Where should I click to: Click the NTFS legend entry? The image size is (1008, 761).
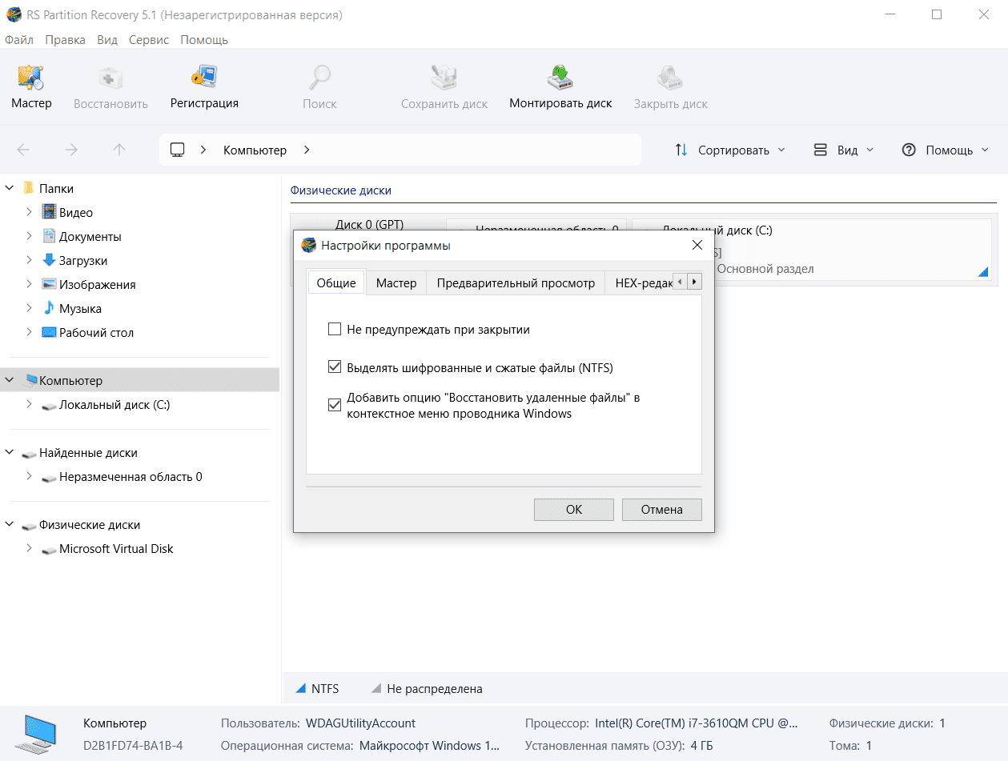pos(318,688)
